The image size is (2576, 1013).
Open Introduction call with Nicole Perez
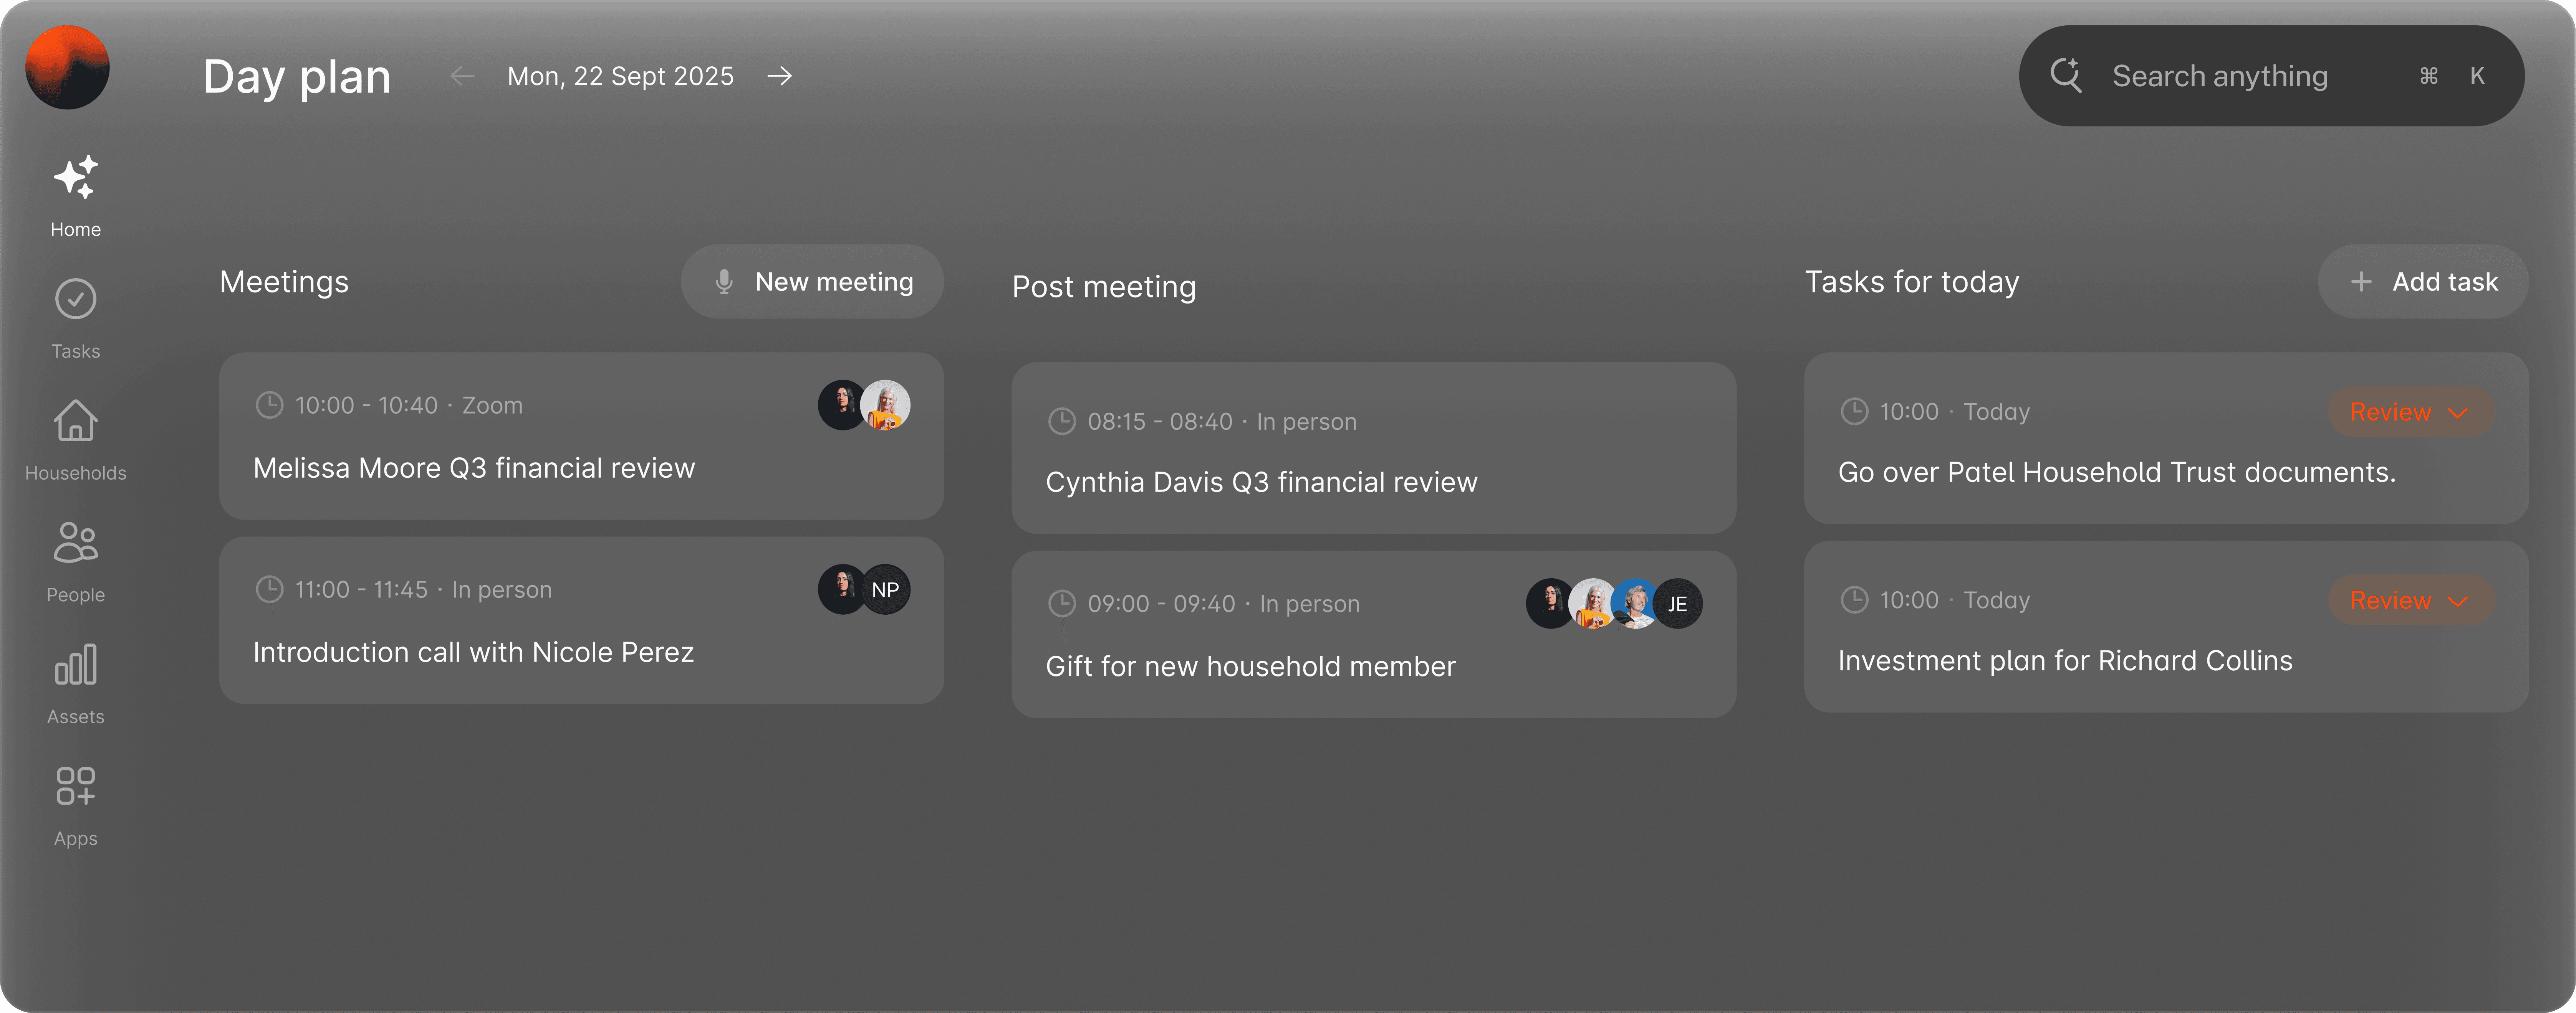(473, 652)
